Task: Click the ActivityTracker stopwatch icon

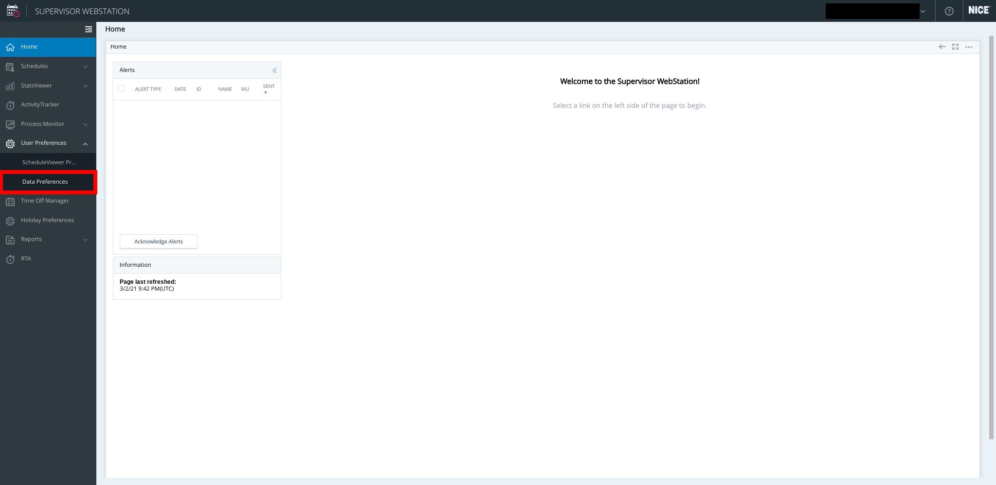Action: pyautogui.click(x=10, y=105)
